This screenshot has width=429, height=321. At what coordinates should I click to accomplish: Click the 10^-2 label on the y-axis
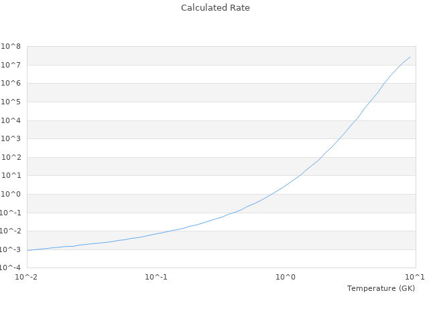(x=11, y=231)
